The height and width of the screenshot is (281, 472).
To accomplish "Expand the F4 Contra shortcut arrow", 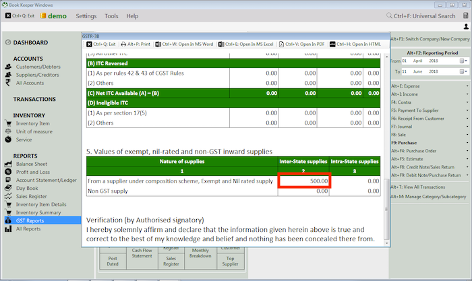I will click(x=467, y=102).
